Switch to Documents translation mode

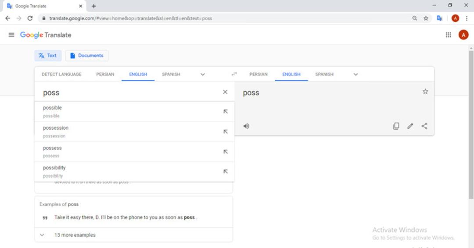tap(87, 56)
